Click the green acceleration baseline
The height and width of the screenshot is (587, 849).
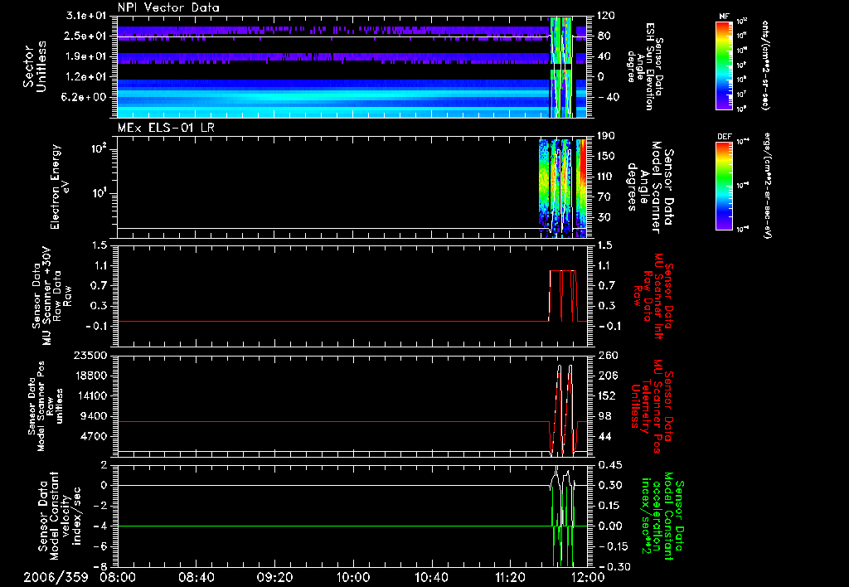pyautogui.click(x=333, y=526)
